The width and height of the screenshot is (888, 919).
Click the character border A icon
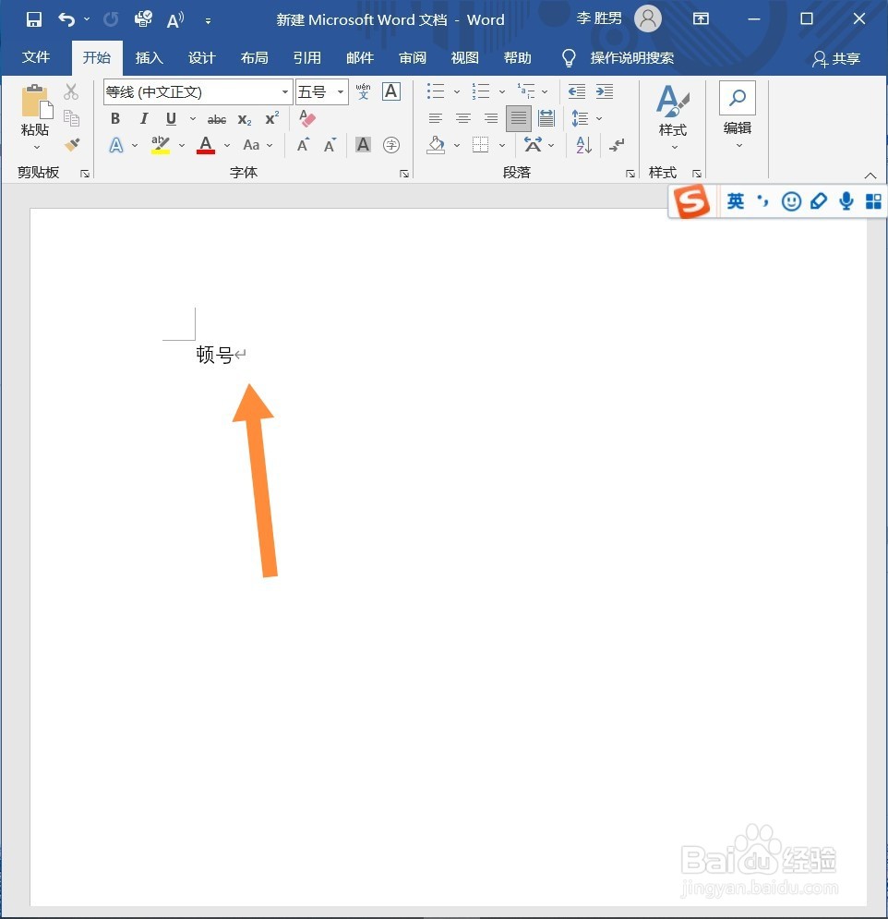[390, 91]
